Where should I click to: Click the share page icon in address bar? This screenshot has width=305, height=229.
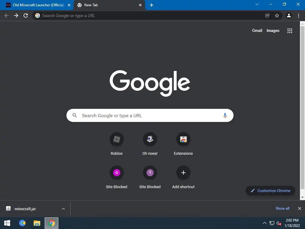tap(267, 16)
